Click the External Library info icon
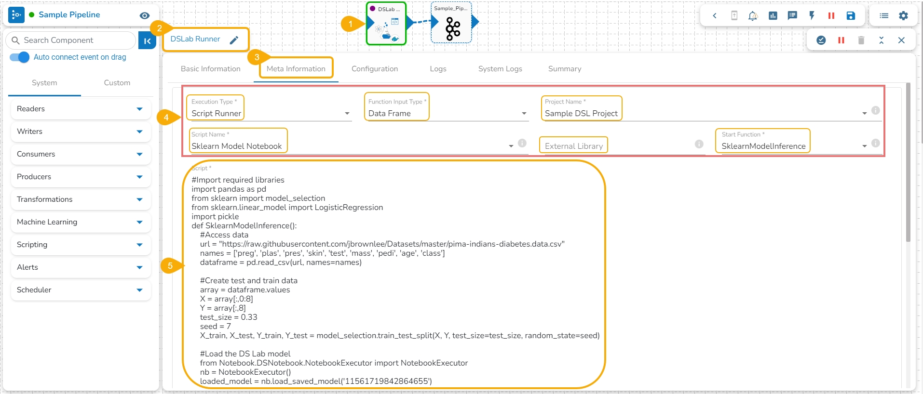The height and width of the screenshot is (394, 923). coord(699,144)
